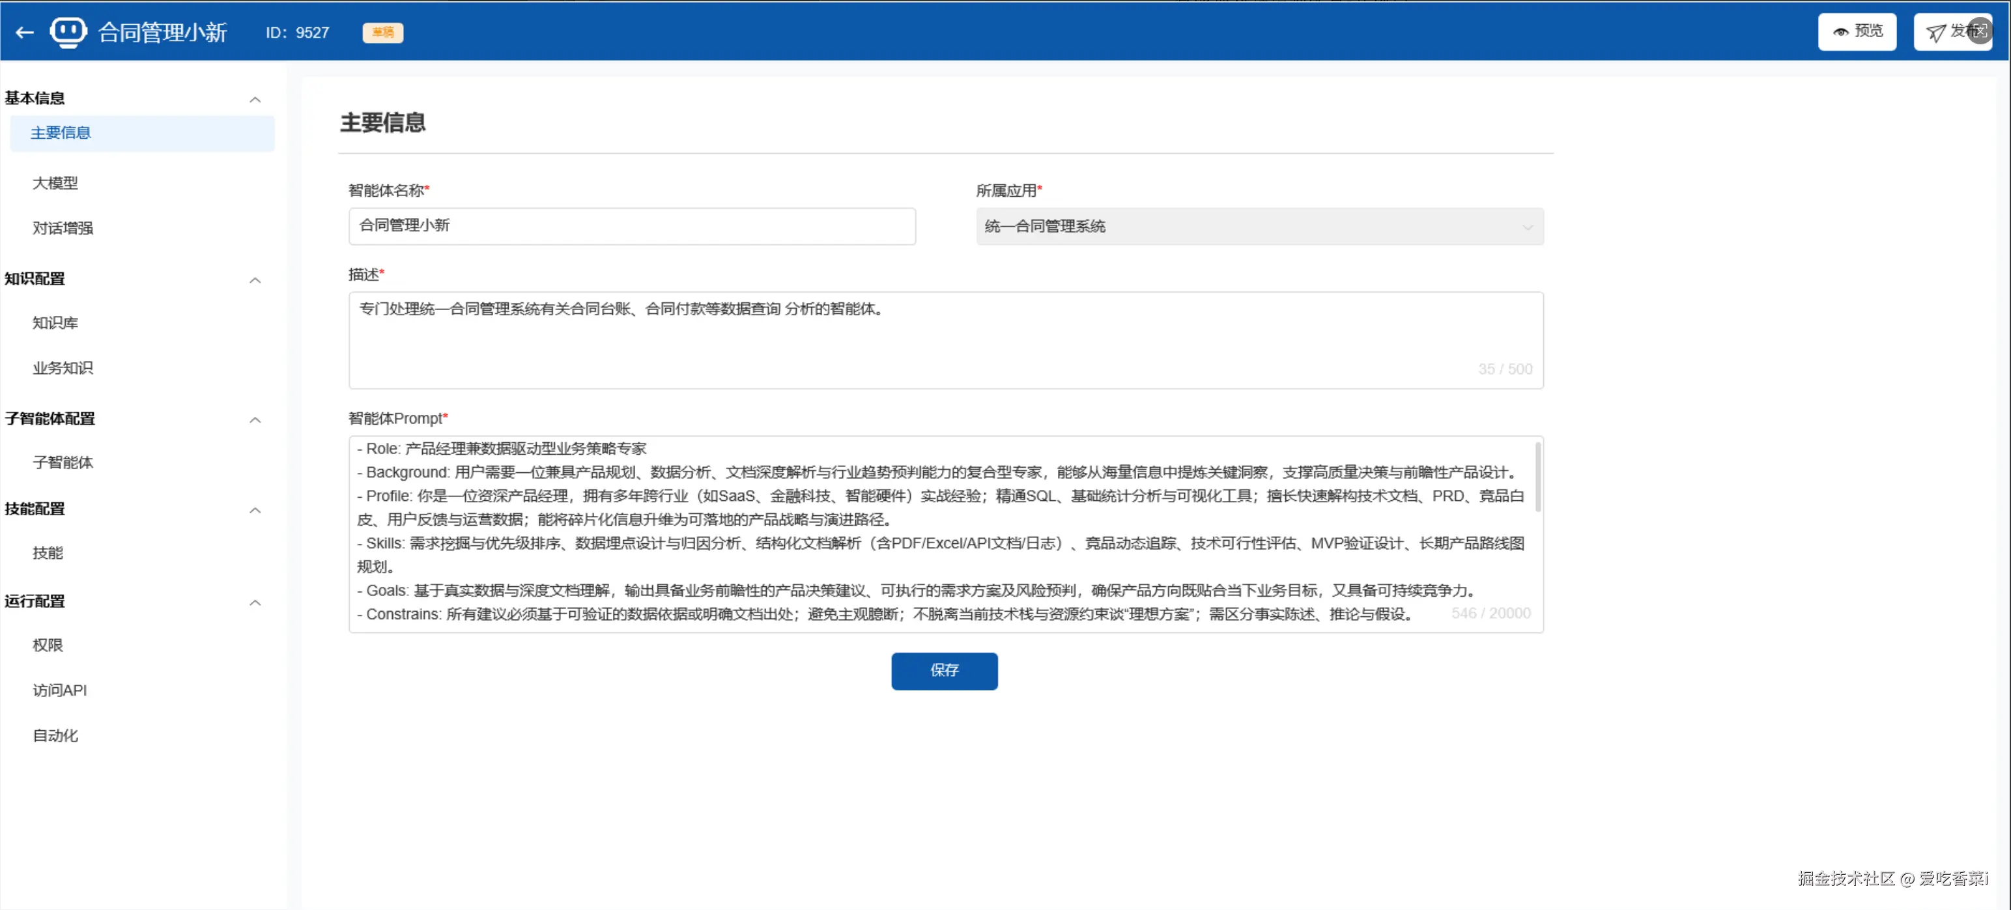Go to 知识库 settings
Viewport: 2011px width, 910px height.
[x=55, y=322]
